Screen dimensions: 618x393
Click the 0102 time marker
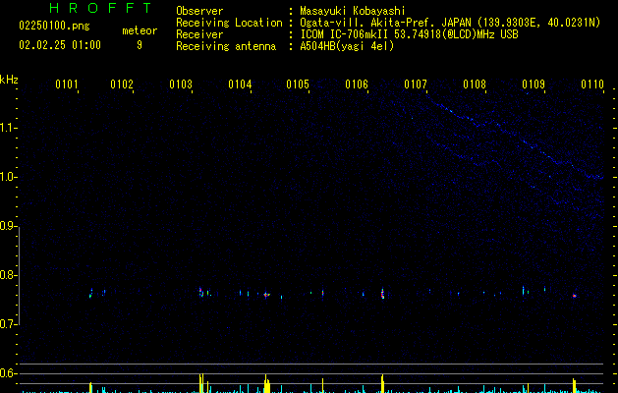(122, 84)
